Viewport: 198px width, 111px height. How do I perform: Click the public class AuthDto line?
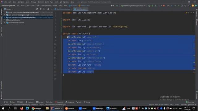pyautogui.click(x=76, y=34)
